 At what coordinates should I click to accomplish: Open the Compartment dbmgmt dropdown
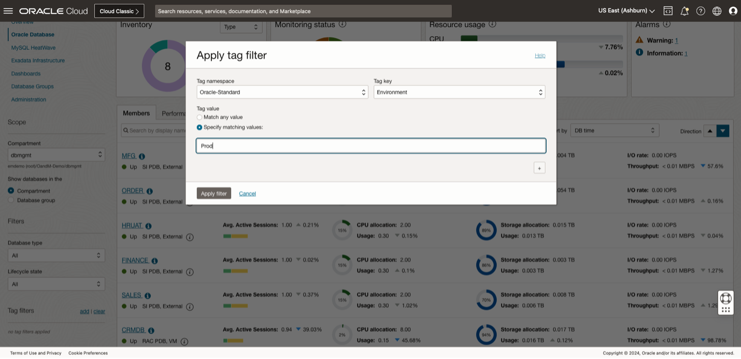56,154
